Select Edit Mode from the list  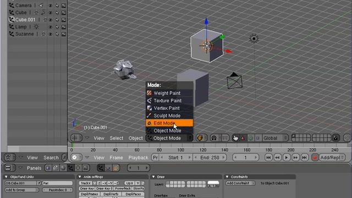click(169, 123)
